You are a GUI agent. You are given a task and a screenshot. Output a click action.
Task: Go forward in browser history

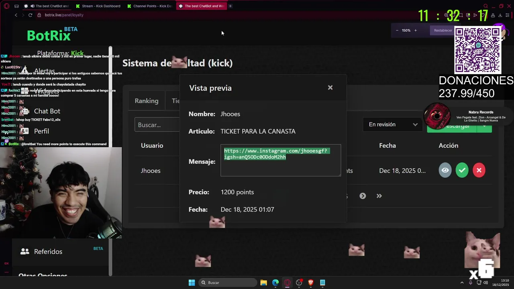[23, 15]
